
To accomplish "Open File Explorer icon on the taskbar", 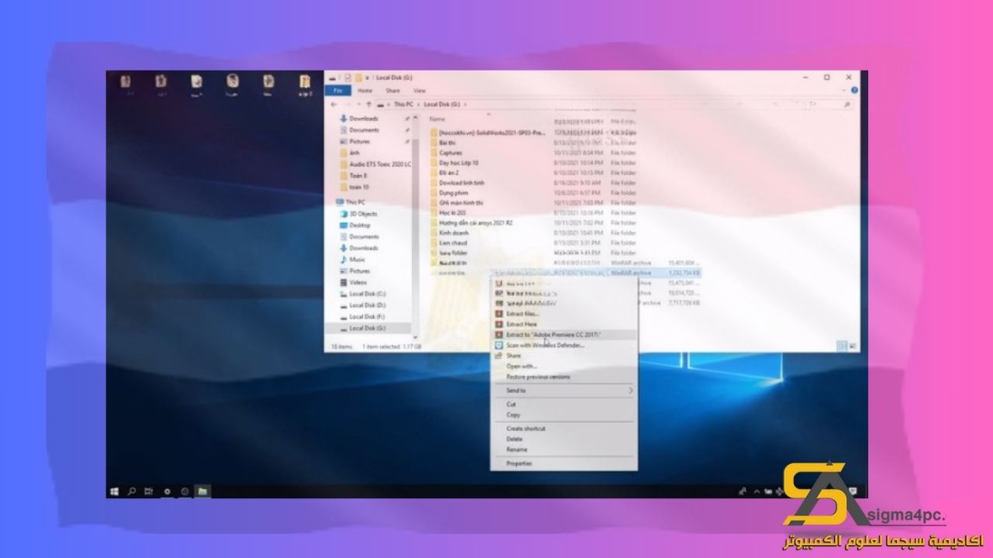I will point(202,491).
